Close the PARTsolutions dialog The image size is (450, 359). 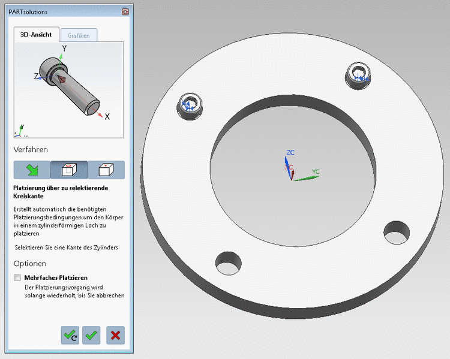click(x=125, y=12)
